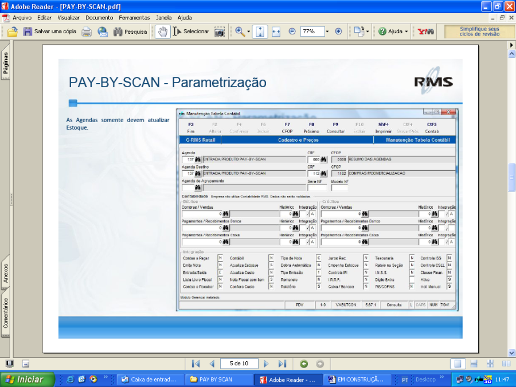
Task: Click the green Previous View button
Action: (x=304, y=363)
